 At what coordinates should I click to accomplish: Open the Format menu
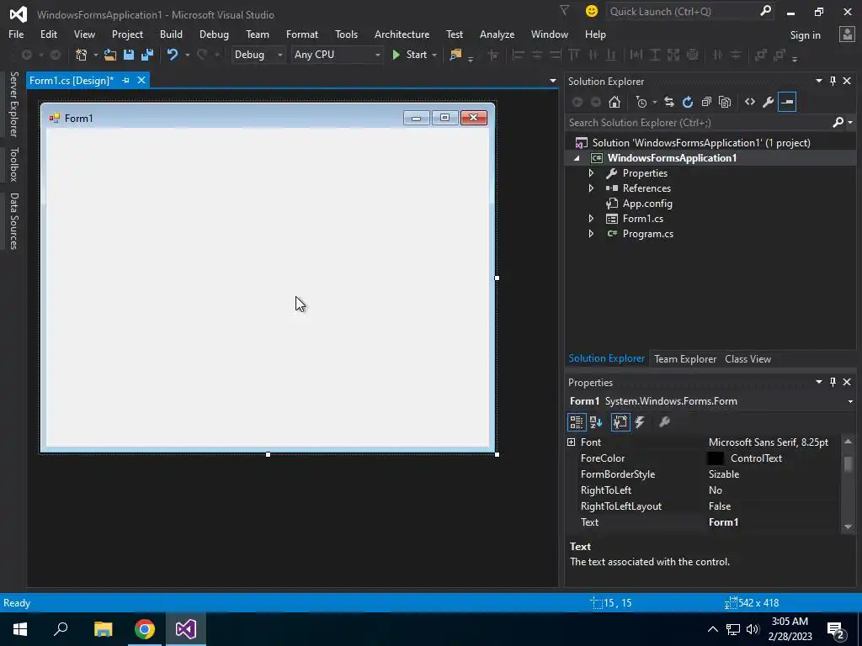(302, 34)
